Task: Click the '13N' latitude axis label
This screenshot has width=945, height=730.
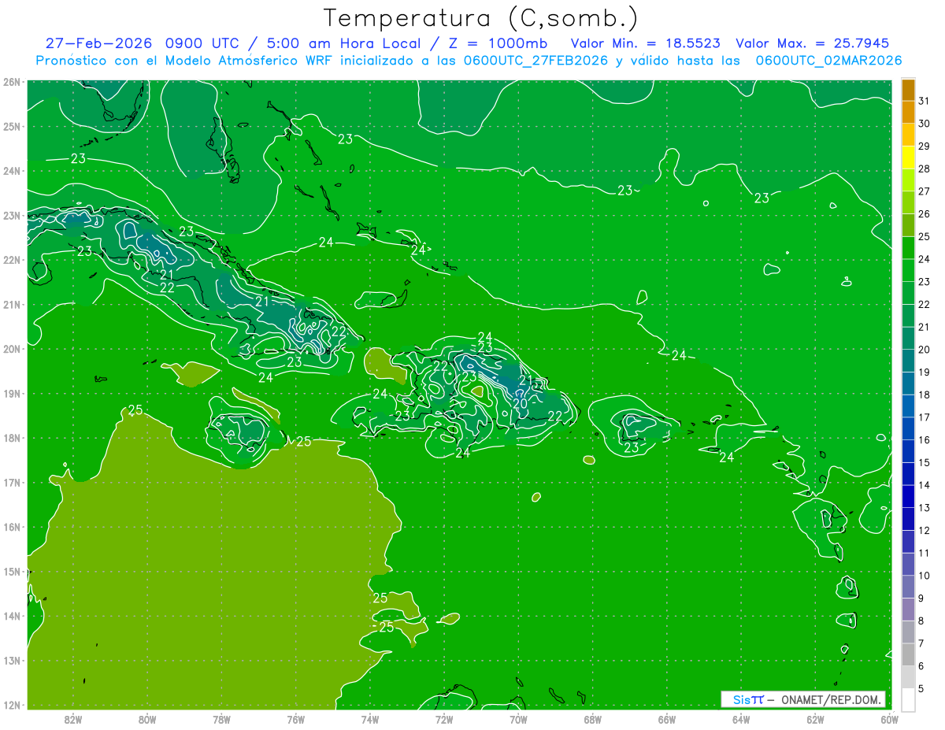Action: [12, 660]
